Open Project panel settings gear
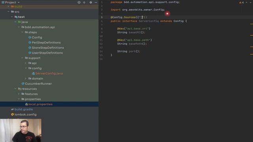This screenshot has height=142, width=253. point(91,2)
